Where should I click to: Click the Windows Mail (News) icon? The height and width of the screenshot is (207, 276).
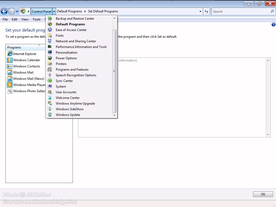point(10,78)
